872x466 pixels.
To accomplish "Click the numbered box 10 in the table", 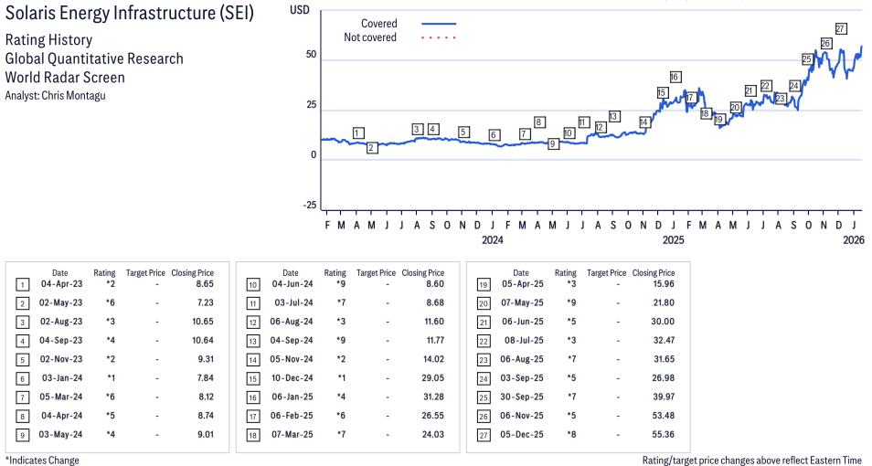I will tap(253, 285).
